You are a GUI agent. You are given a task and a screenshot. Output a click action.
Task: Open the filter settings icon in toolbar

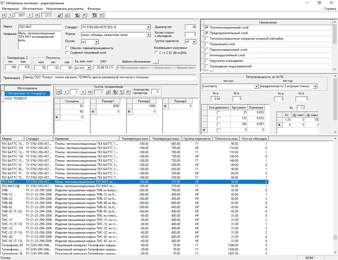94,15
